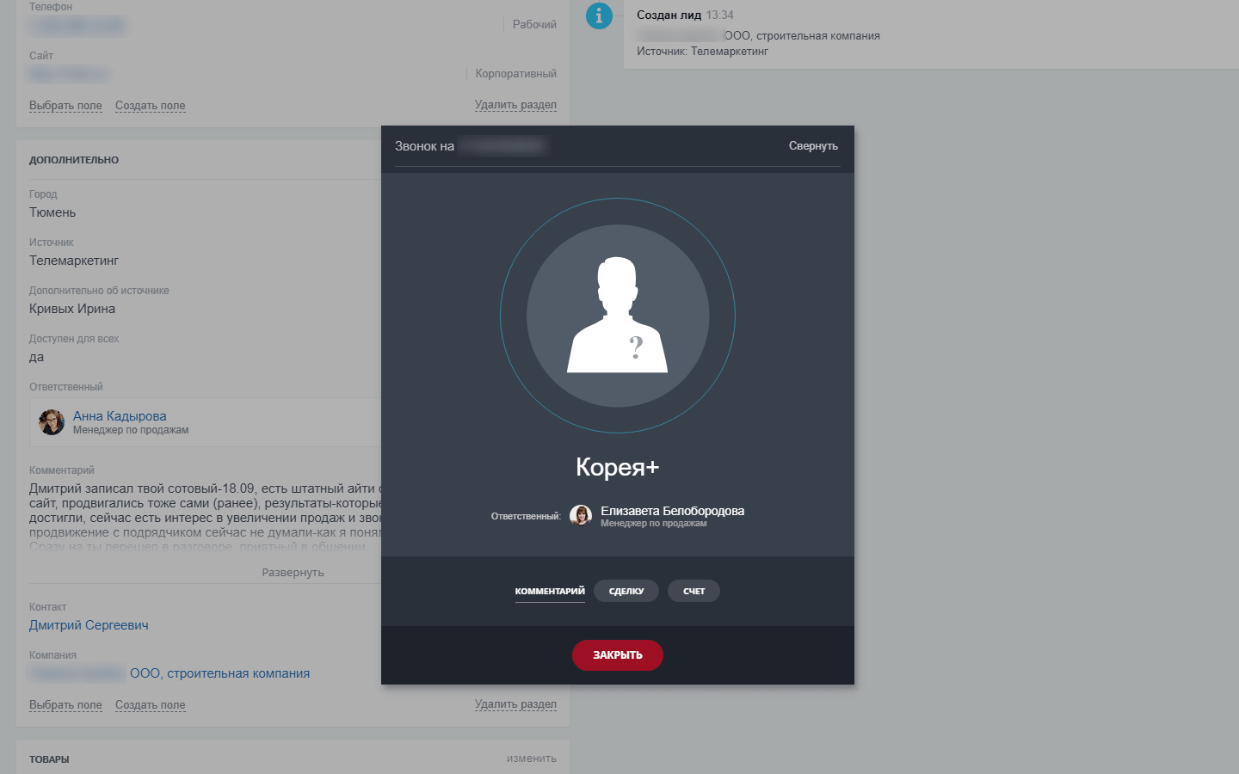Open the строительная компания company link

tap(219, 673)
